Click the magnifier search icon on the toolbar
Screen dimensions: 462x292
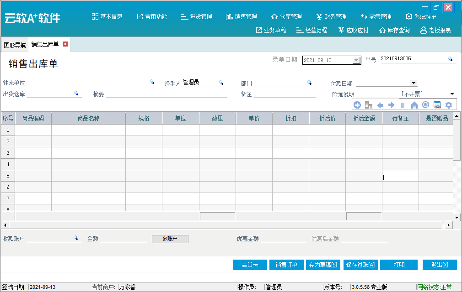pos(426,105)
